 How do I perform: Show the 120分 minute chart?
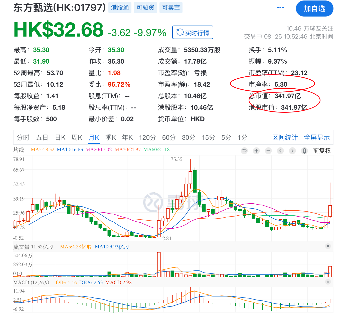pyautogui.click(x=147, y=137)
